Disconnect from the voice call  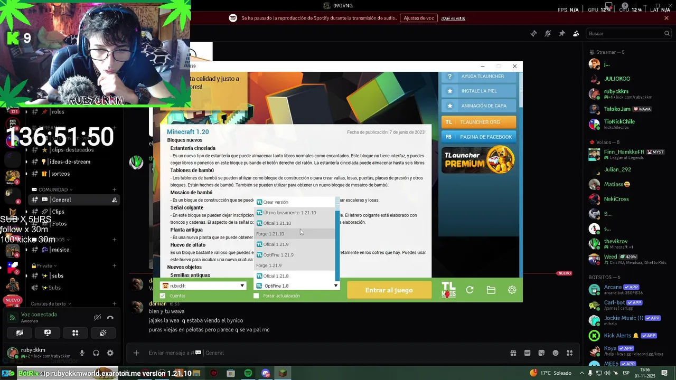tap(110, 317)
